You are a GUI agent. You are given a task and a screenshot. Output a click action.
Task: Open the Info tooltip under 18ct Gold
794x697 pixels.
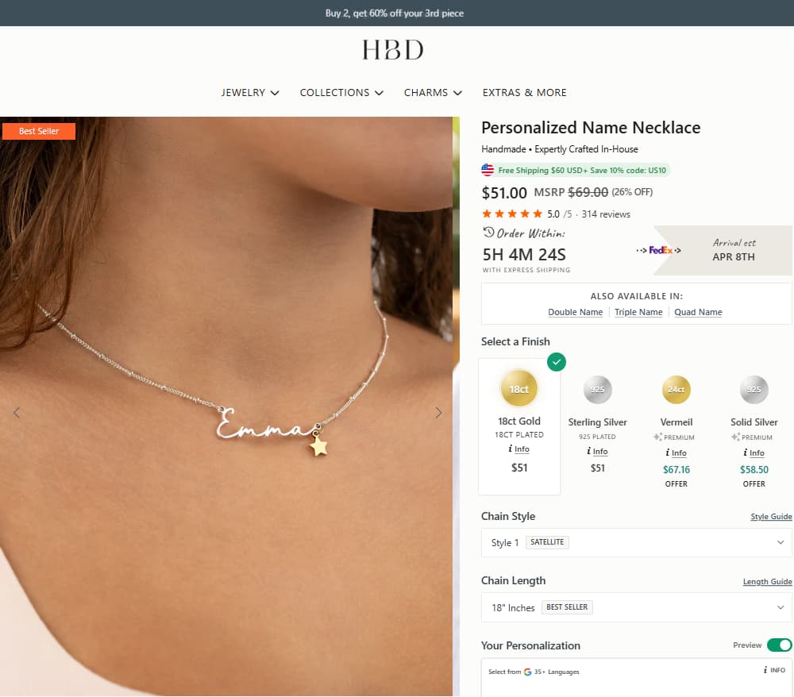[518, 449]
